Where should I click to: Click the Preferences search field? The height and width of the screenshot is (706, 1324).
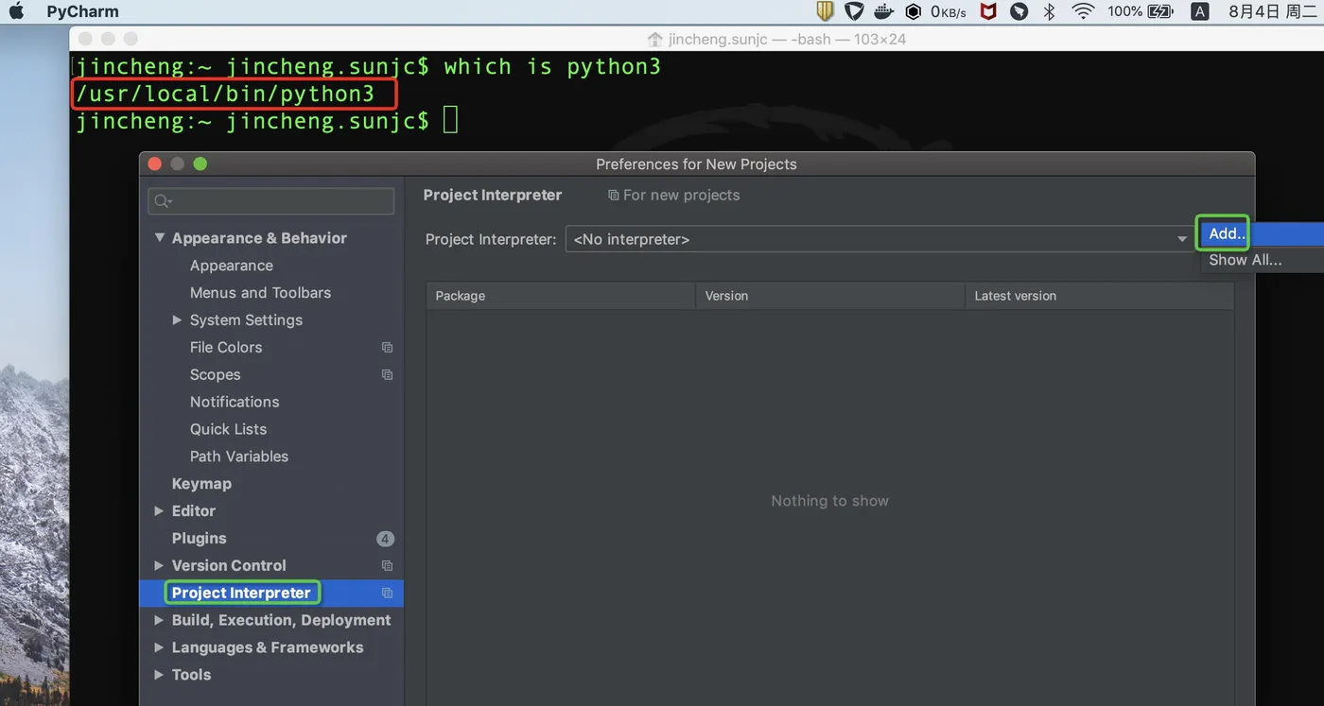[x=271, y=200]
